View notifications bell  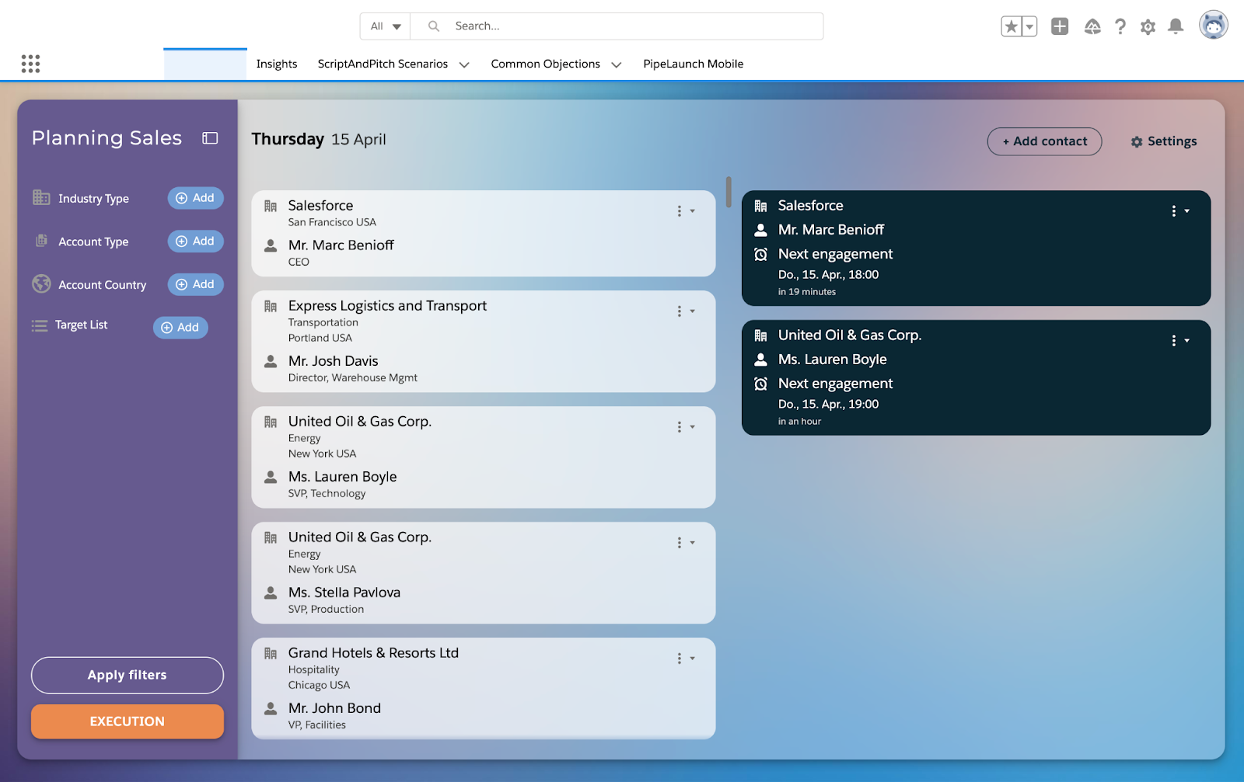point(1176,26)
